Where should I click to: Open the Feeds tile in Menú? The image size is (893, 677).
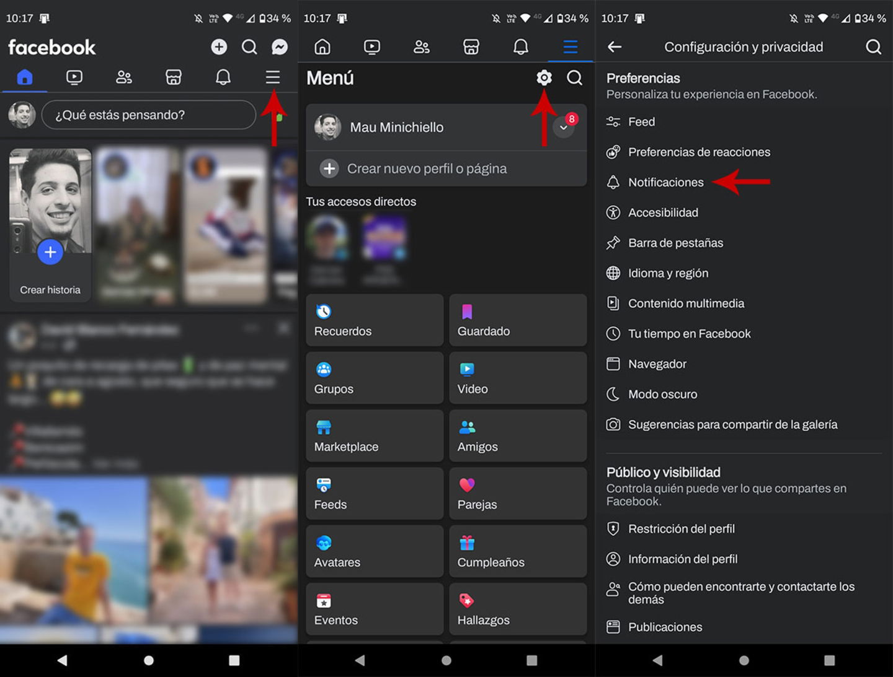click(x=375, y=494)
